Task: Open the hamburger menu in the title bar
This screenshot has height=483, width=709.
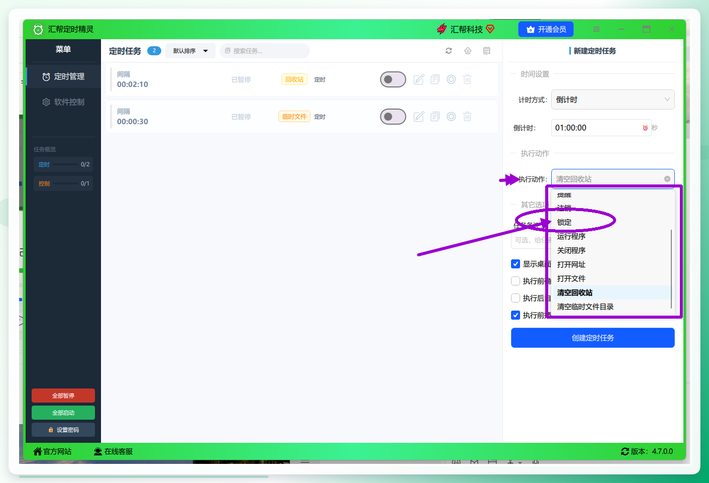Action: tap(596, 29)
